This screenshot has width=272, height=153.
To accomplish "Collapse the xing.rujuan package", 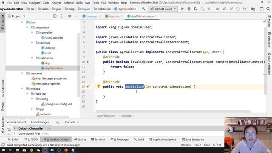I will [x=27, y=27].
